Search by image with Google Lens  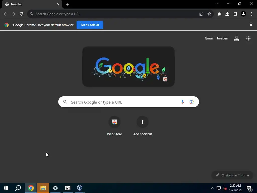[191, 102]
